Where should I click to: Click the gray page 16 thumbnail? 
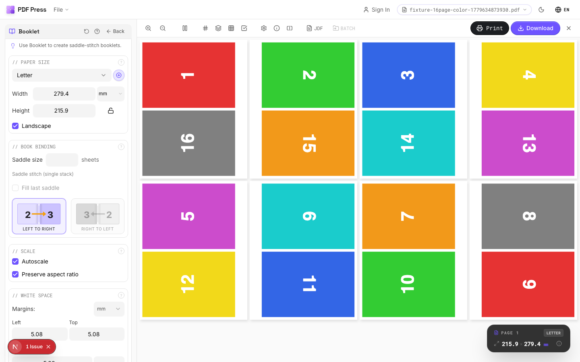tap(188, 143)
